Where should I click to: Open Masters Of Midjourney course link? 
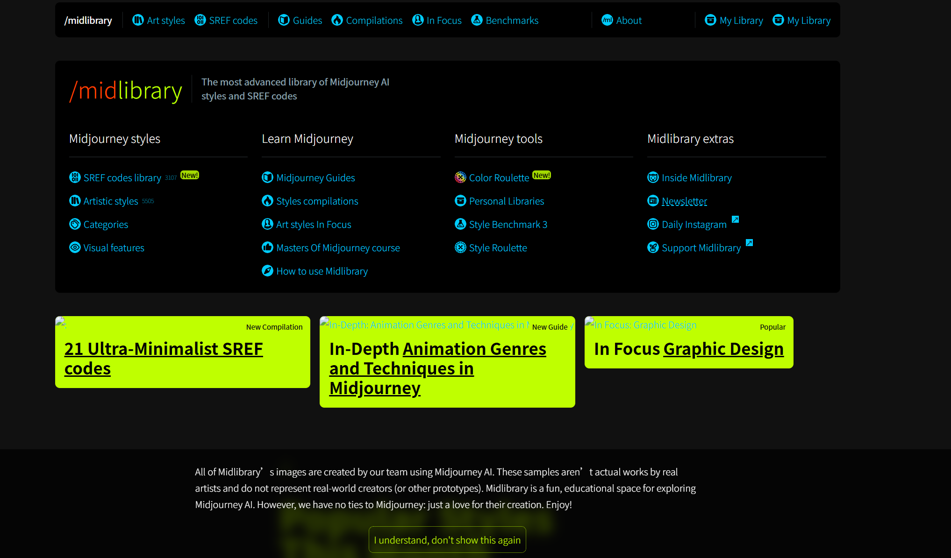pos(338,248)
